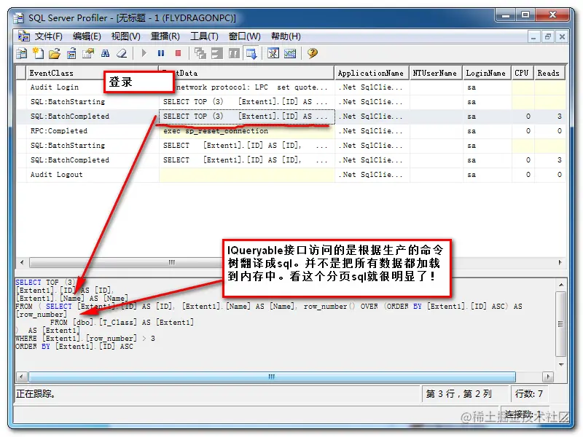Click the Aggregated View toolbar icon
Image resolution: width=583 pixels, height=437 pixels.
pos(217,53)
